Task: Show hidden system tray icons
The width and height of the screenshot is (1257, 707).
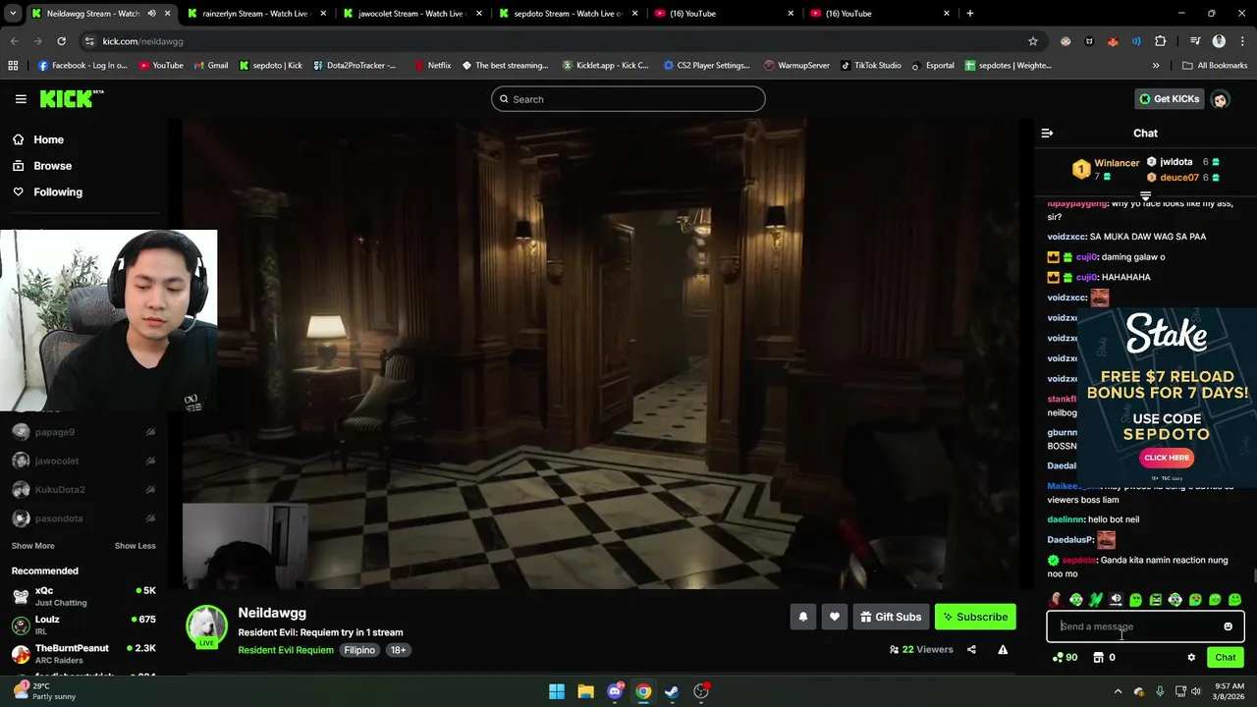Action: [1118, 691]
